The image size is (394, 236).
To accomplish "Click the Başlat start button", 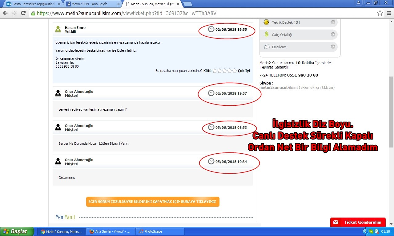I will point(17,231).
